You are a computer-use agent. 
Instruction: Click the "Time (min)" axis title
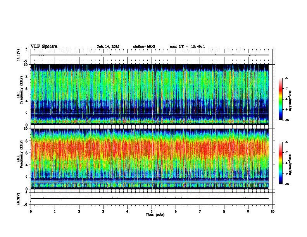pyautogui.click(x=155, y=215)
